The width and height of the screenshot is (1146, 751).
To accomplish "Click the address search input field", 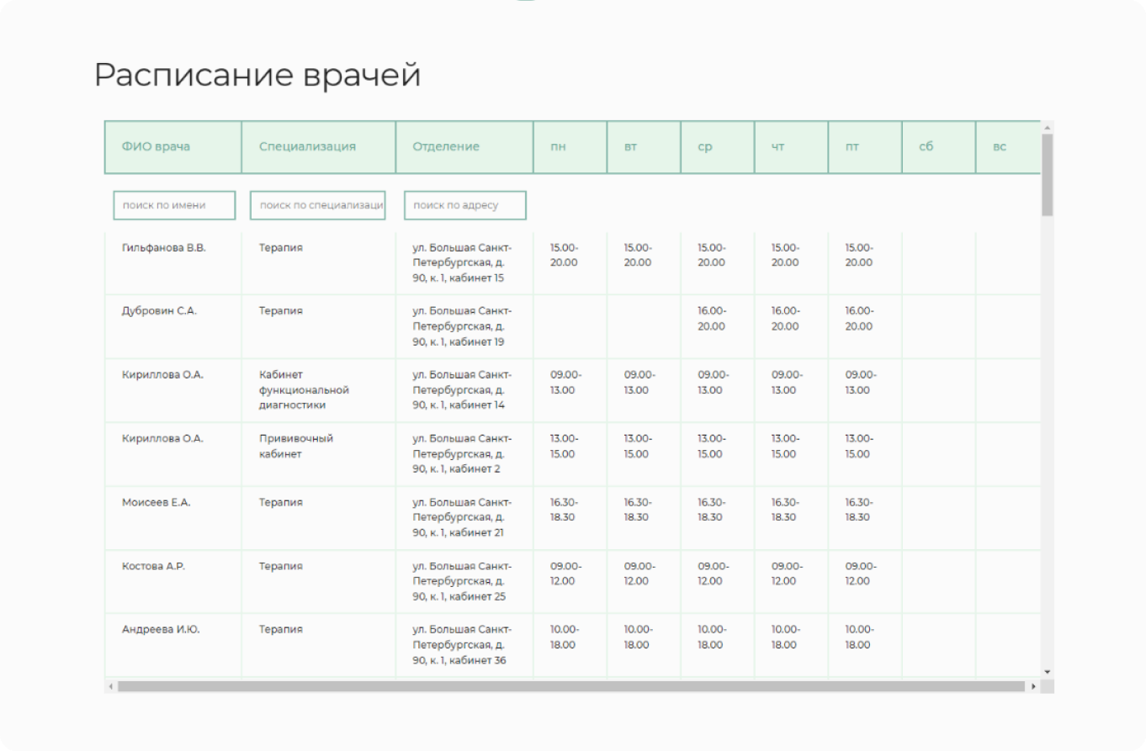I will pos(465,205).
